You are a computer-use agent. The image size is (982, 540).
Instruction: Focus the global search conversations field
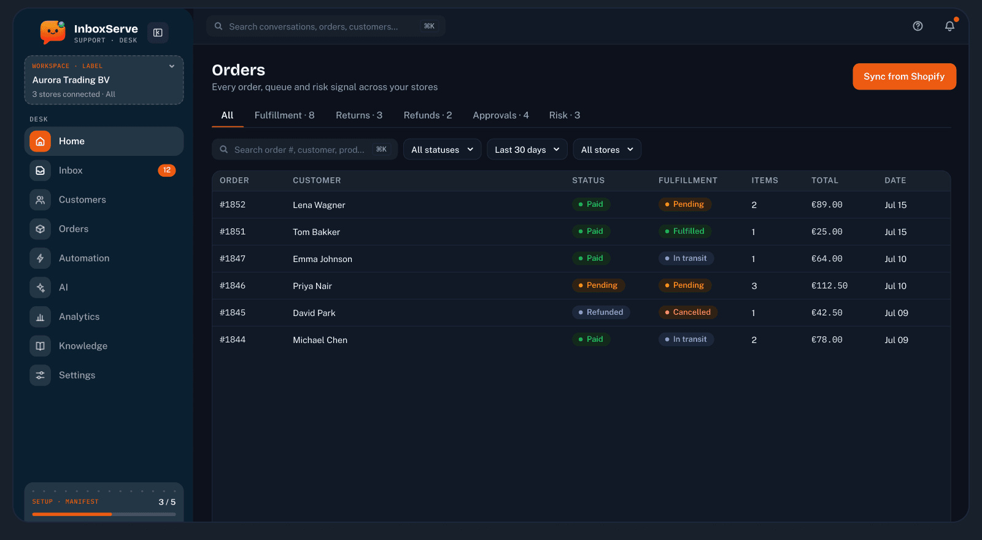326,26
